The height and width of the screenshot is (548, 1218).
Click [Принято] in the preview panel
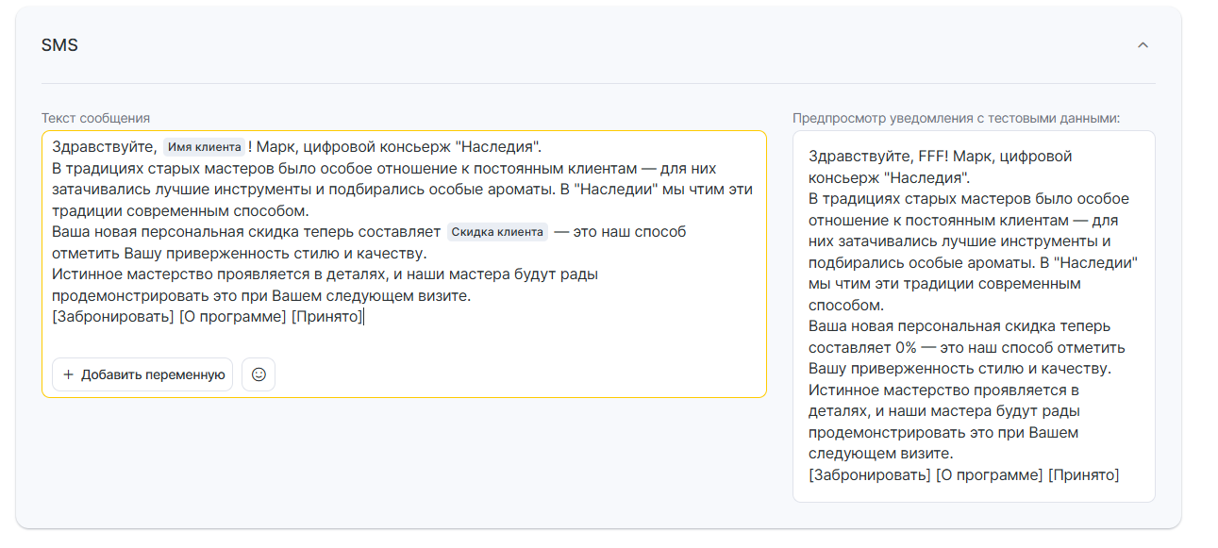click(1084, 474)
